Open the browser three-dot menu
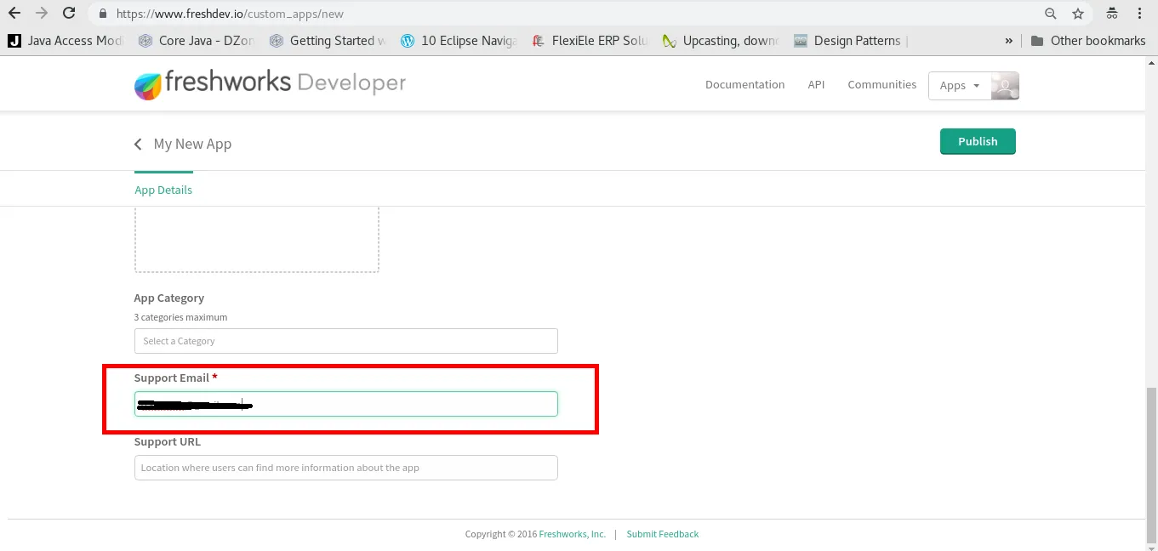The height and width of the screenshot is (551, 1158). point(1140,14)
